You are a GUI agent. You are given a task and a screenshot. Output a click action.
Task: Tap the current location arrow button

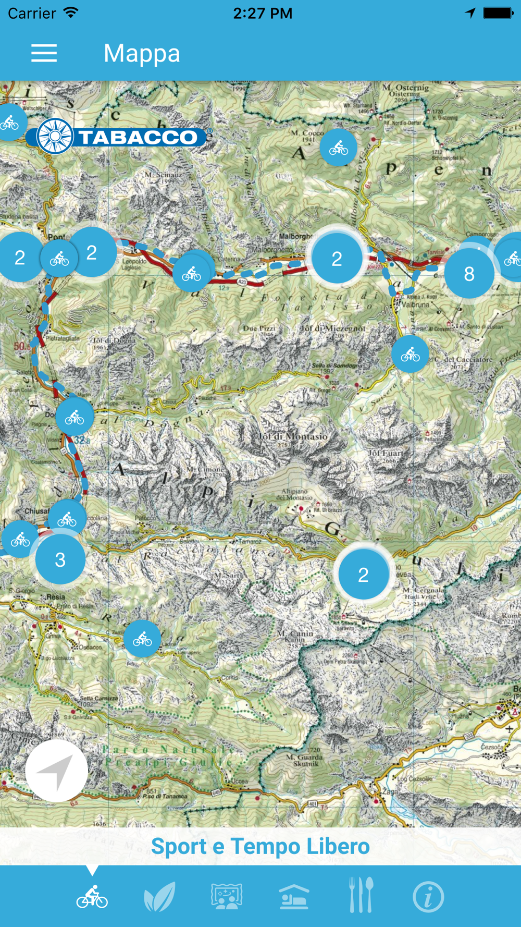[57, 771]
